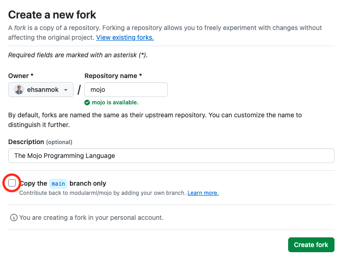Click the info circle icon
The height and width of the screenshot is (260, 353).
[x=14, y=218]
